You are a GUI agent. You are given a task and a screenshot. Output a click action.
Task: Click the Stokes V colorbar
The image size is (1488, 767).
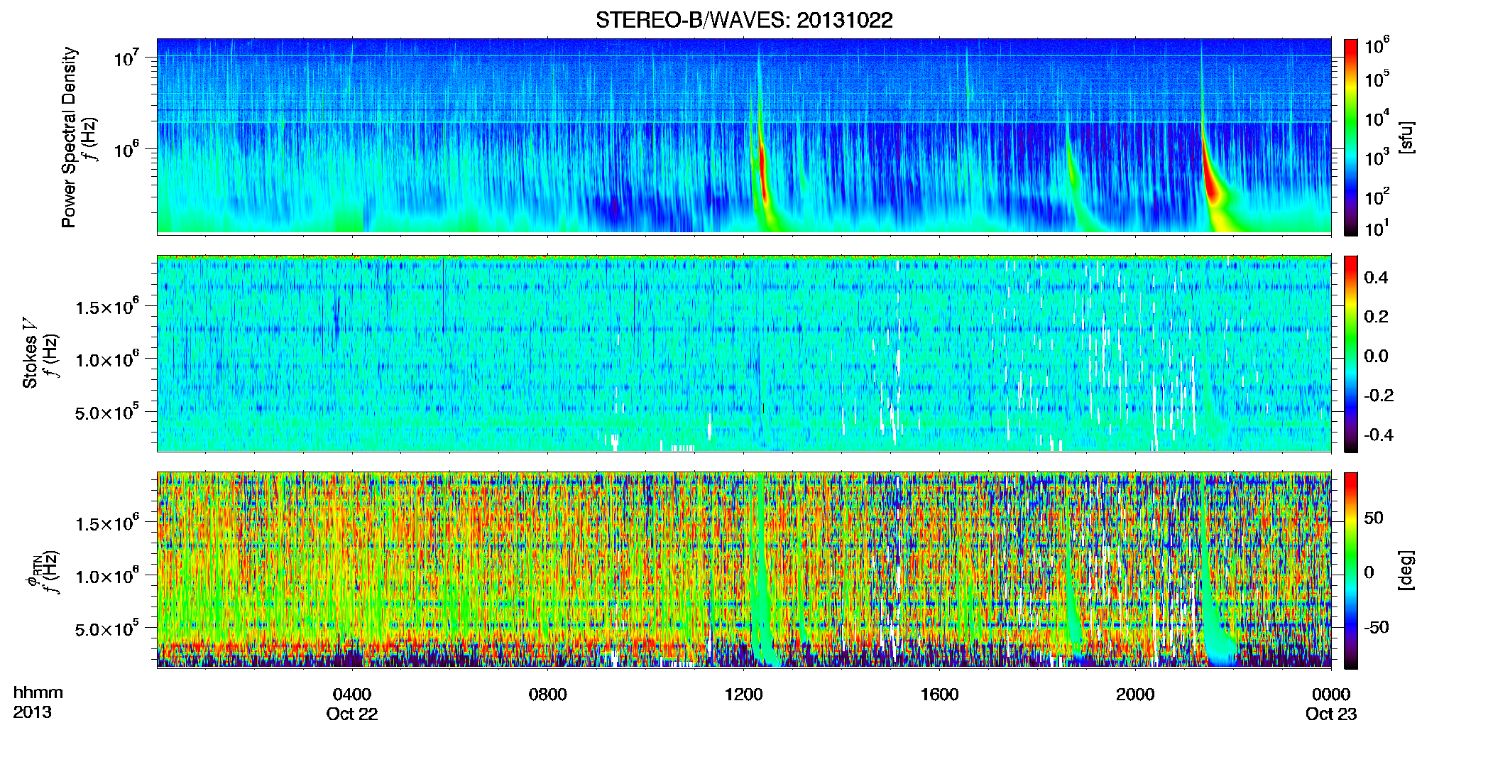pos(1351,354)
